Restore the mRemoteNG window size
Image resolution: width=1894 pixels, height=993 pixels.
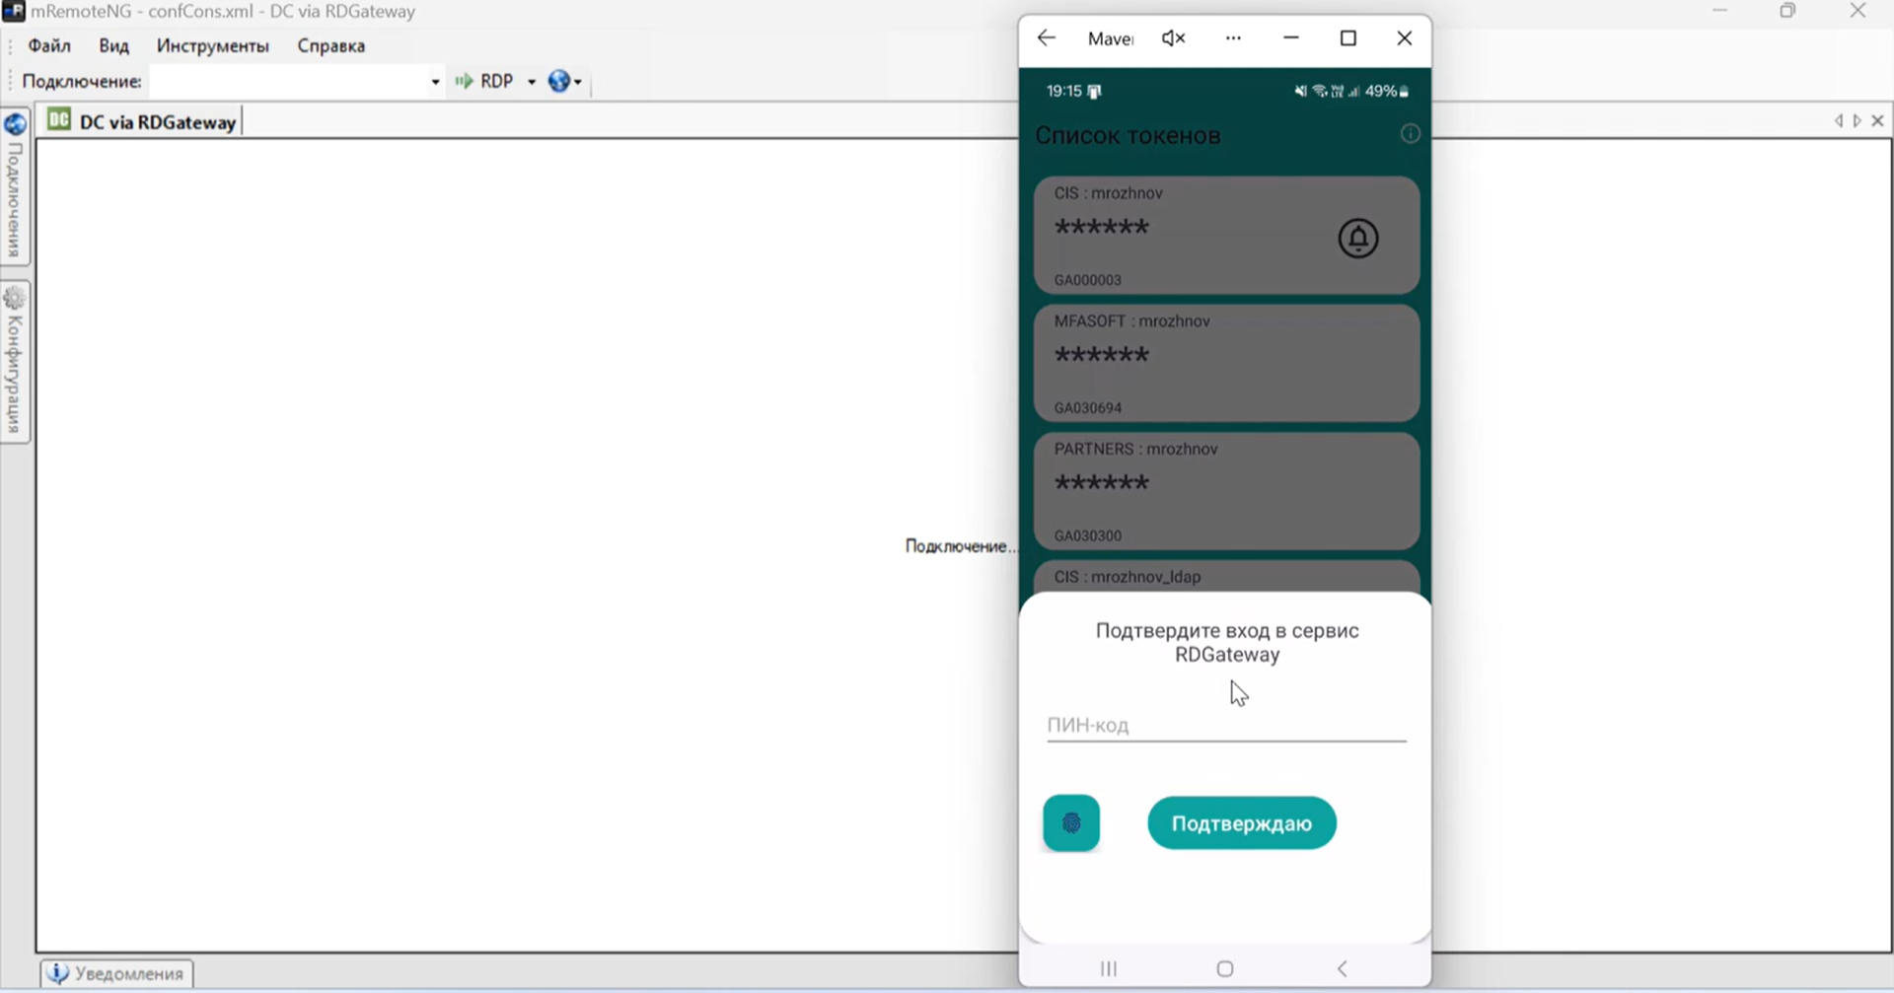click(x=1787, y=11)
